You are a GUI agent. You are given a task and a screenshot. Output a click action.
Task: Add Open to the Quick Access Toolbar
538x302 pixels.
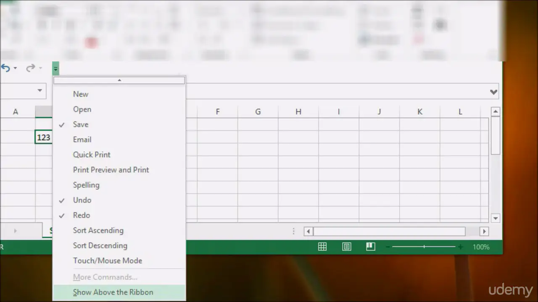click(x=119, y=109)
